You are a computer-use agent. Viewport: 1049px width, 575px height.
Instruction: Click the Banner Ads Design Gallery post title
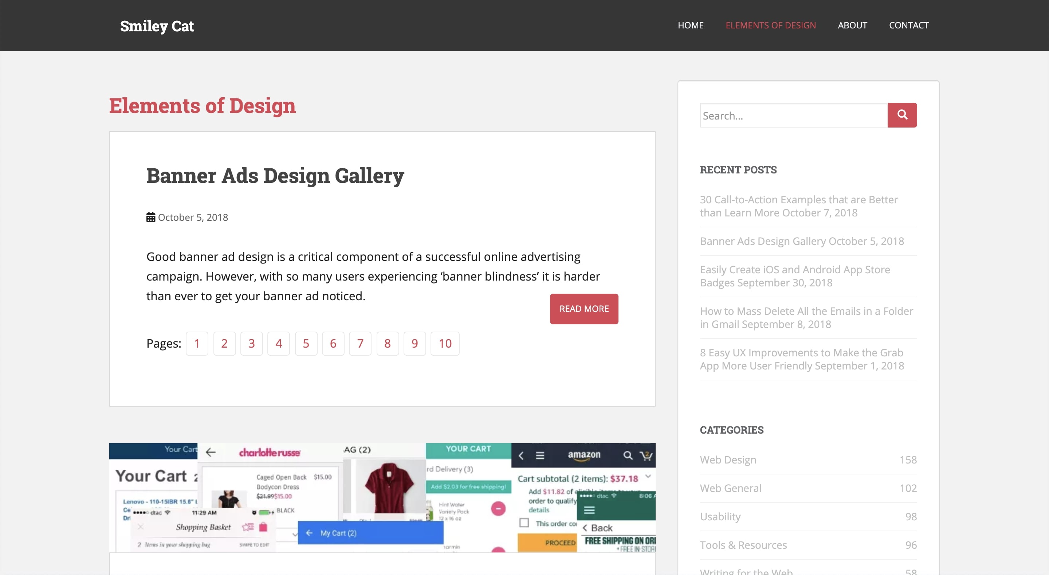[x=275, y=175]
